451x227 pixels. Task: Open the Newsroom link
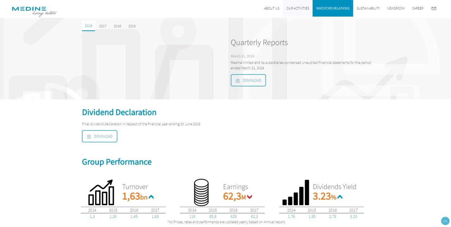coord(396,8)
